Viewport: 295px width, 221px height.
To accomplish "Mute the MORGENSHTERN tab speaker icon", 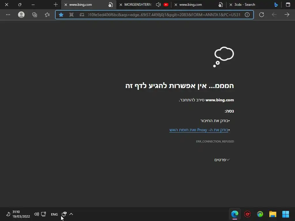I will point(158,5).
